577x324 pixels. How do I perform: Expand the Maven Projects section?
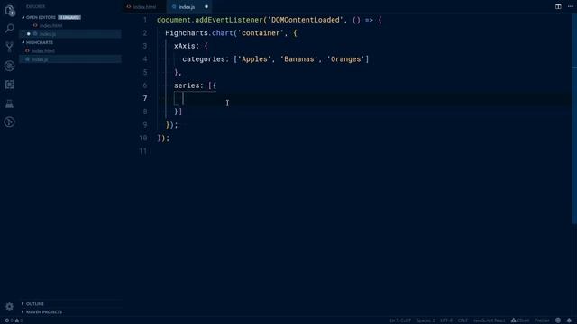pos(44,312)
